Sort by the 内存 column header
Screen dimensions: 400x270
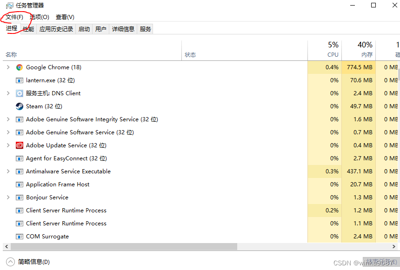(x=367, y=54)
